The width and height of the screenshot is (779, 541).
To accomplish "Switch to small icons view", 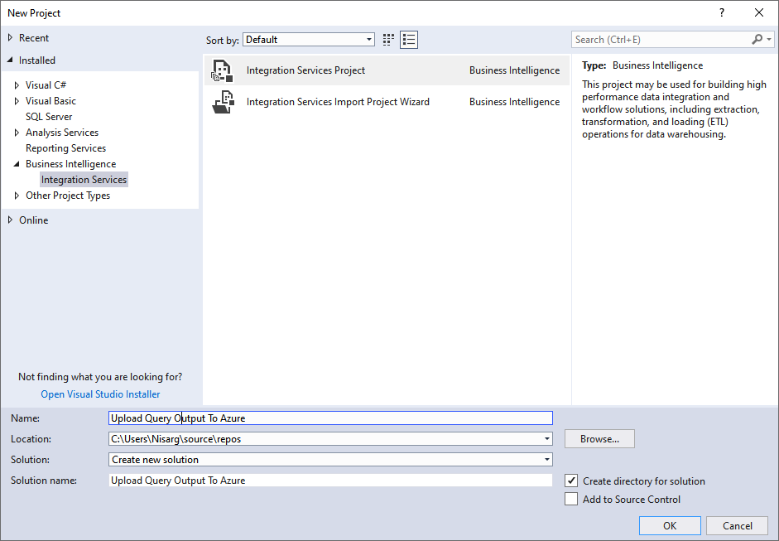I will click(x=389, y=40).
